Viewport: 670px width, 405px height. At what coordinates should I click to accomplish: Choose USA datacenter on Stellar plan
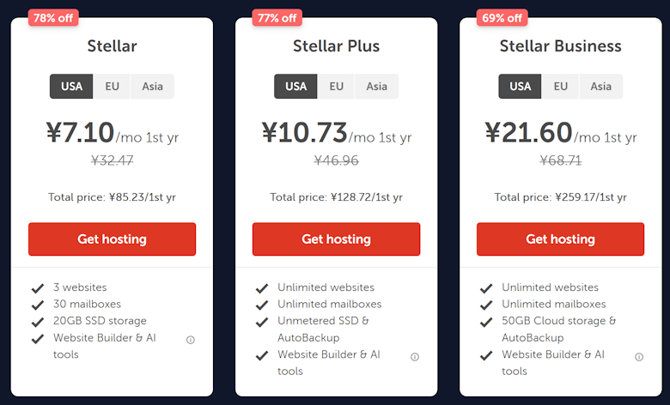(71, 87)
